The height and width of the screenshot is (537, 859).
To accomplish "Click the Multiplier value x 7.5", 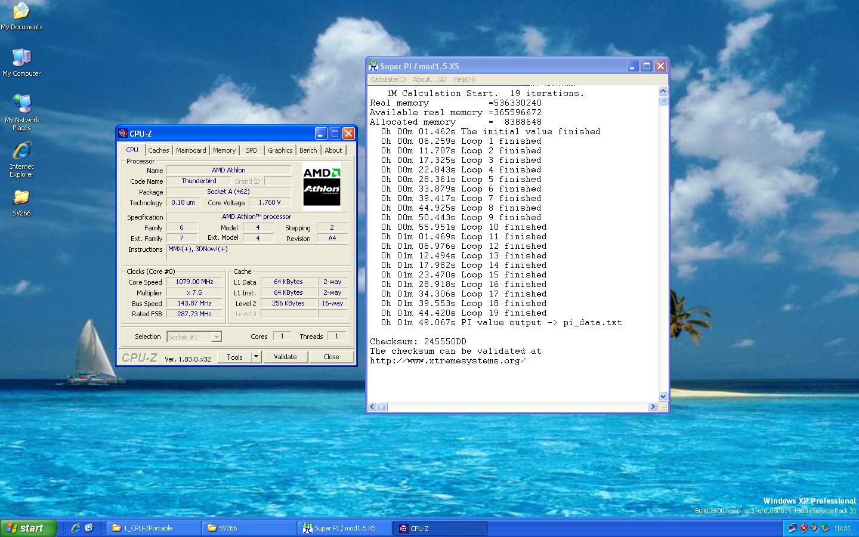I will coord(194,293).
